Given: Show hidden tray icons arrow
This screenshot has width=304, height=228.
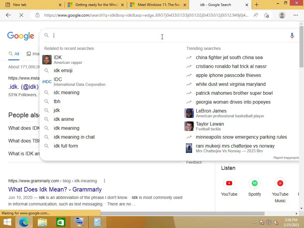Looking at the screenshot, I should [254, 222].
